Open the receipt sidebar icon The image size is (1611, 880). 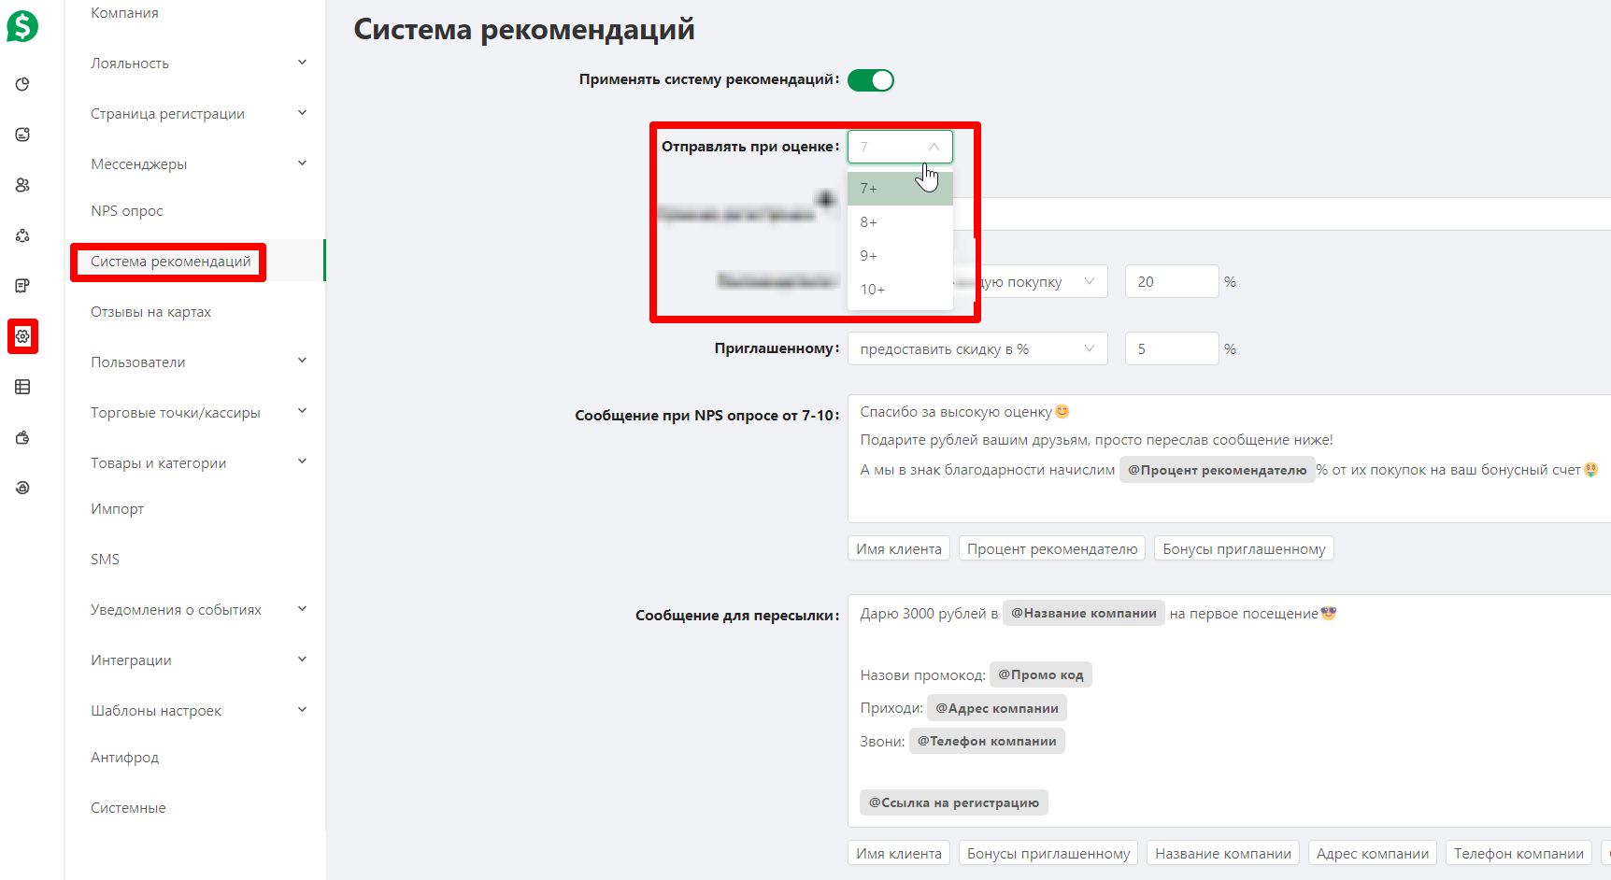[22, 286]
